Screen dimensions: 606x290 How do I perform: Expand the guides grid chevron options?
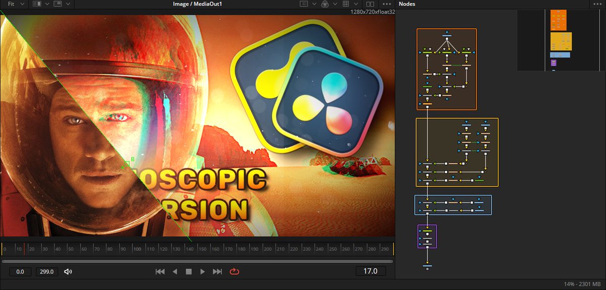(x=356, y=4)
